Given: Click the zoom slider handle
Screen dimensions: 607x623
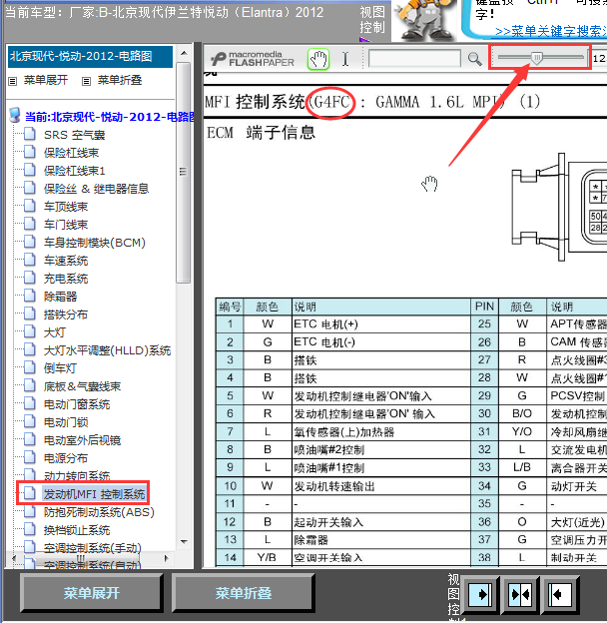Looking at the screenshot, I should 537,58.
